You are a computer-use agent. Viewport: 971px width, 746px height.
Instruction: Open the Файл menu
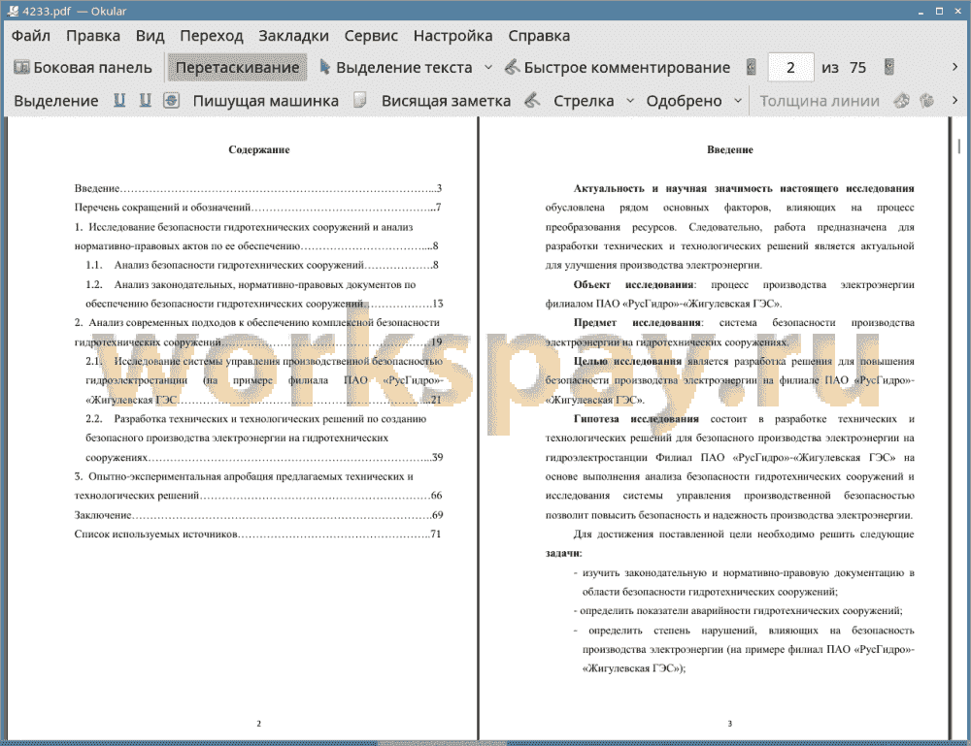(31, 36)
